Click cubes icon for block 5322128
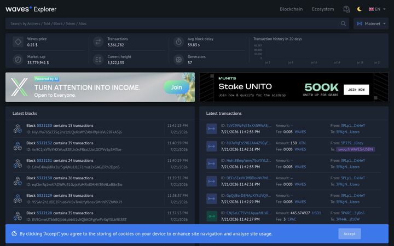Viewport: 394px width, 246px height. (x=18, y=216)
